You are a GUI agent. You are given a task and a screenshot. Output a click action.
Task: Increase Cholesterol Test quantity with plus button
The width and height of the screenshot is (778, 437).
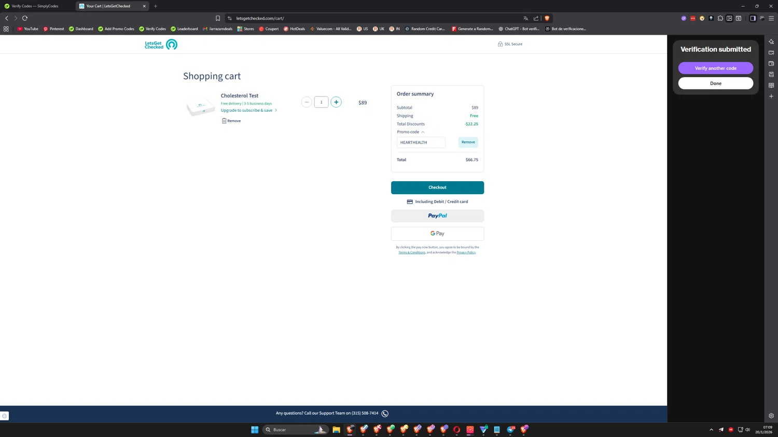click(336, 102)
